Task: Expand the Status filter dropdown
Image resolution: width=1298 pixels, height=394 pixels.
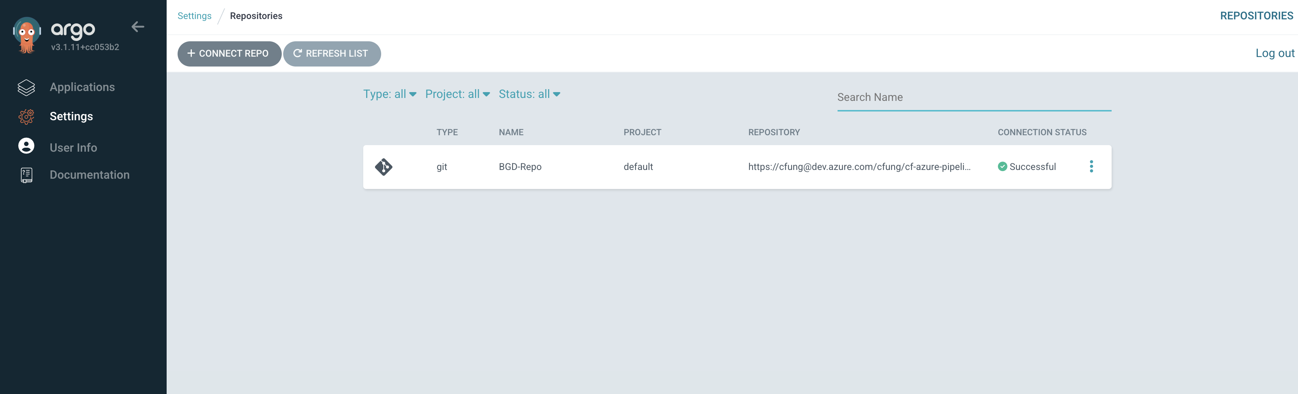Action: click(529, 94)
